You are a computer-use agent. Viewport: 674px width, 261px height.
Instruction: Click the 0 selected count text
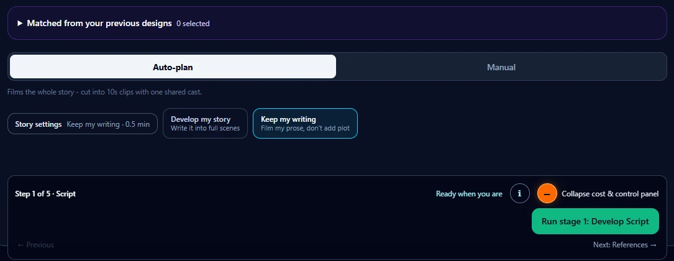193,24
